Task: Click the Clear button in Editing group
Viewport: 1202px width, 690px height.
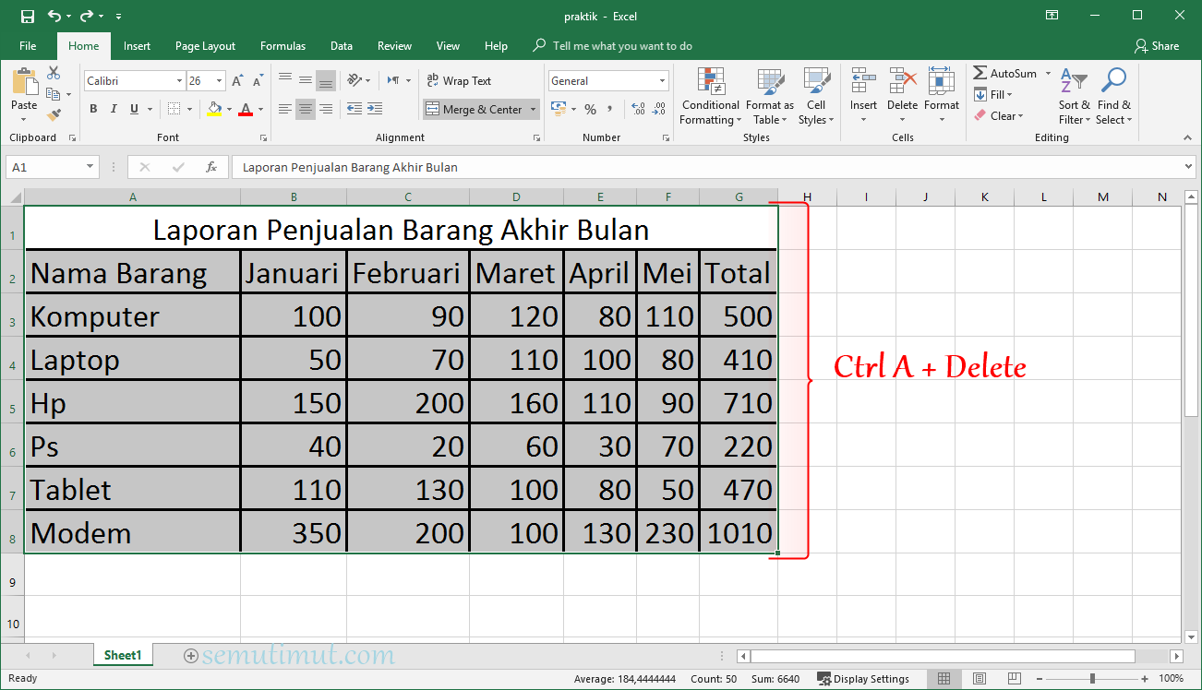Action: (998, 116)
